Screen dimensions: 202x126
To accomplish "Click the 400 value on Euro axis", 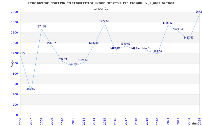I will 15,94.
